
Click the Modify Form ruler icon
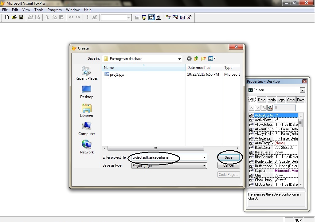tap(95, 18)
